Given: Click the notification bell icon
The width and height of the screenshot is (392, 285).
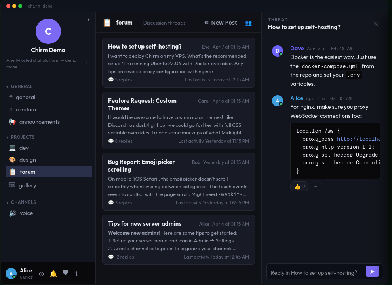Looking at the screenshot, I should [x=53, y=274].
